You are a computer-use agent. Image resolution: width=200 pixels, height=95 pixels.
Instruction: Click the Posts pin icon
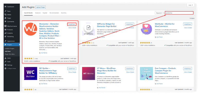(5, 11)
